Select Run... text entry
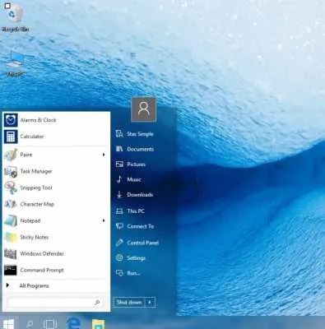This screenshot has width=325, height=329. (x=133, y=273)
